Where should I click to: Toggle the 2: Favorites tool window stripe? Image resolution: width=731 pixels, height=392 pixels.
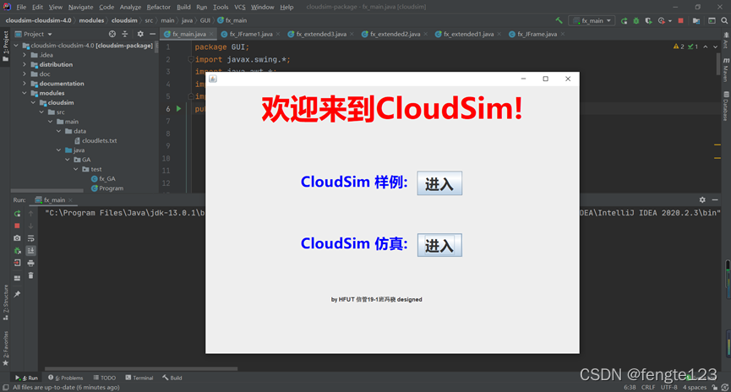(6, 348)
